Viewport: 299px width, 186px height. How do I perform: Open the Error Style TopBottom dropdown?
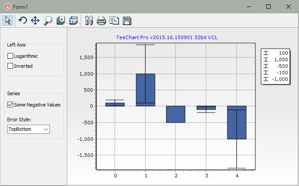tap(29, 129)
